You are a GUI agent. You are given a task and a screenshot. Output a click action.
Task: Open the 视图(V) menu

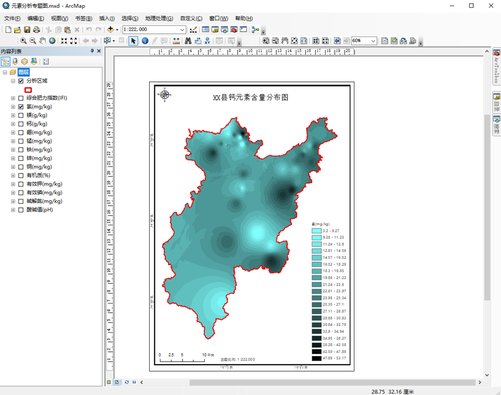(x=60, y=19)
